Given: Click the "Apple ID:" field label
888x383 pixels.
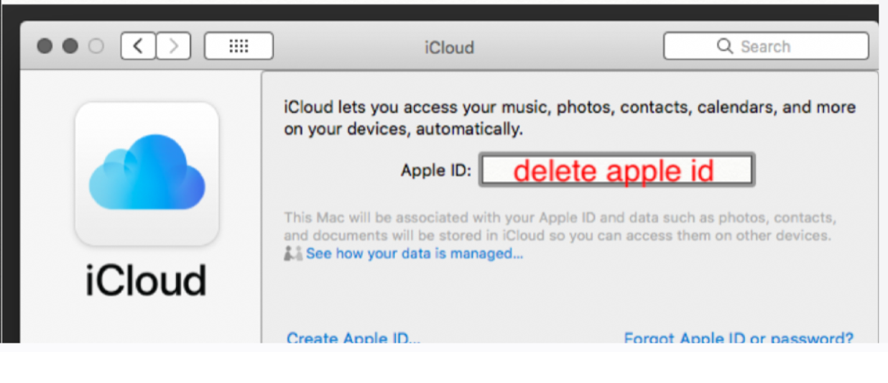Looking at the screenshot, I should pos(436,171).
